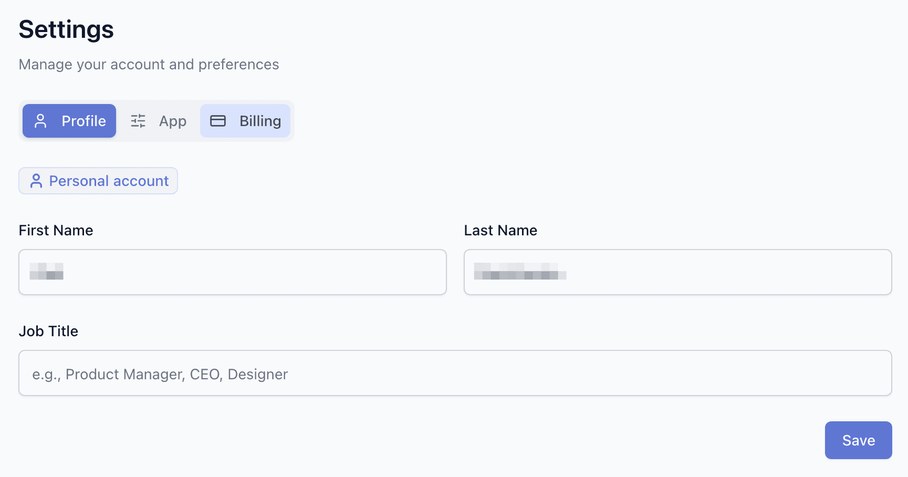
Task: Click the person icon in Profile tab
Action: pyautogui.click(x=40, y=121)
